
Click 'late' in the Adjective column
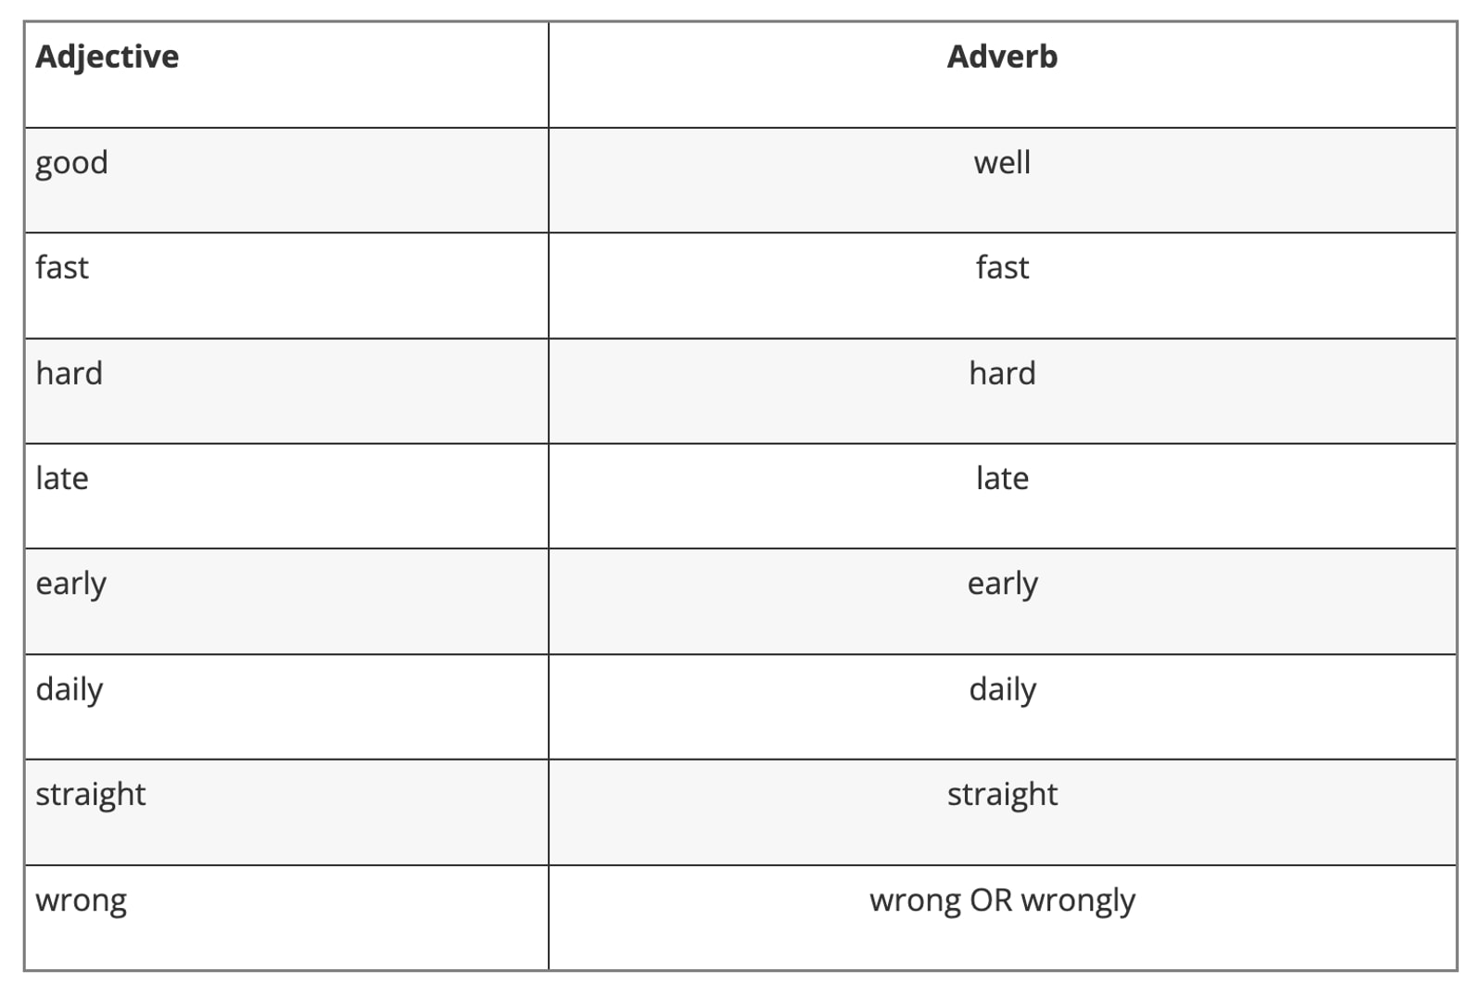point(62,478)
